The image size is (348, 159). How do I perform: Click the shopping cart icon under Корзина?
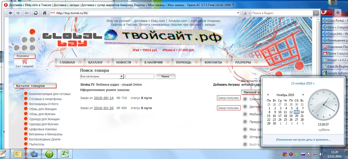(25, 62)
